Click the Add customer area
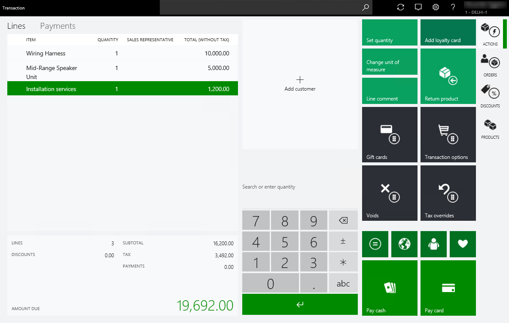This screenshot has height=323, width=509. 300,83
